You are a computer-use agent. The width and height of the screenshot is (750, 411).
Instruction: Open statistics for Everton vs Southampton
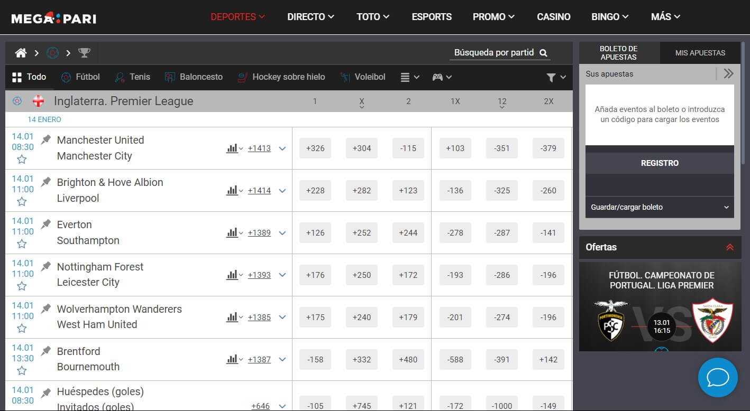tap(234, 233)
